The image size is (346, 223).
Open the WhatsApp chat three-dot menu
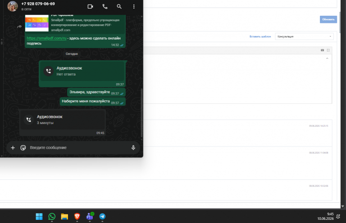(134, 7)
